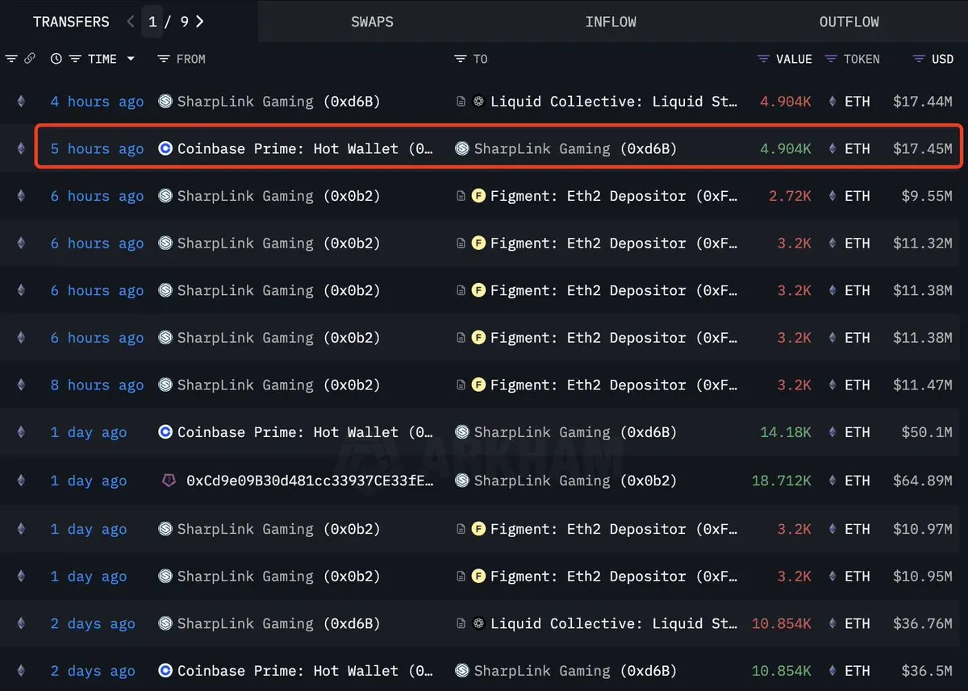Viewport: 968px width, 691px height.
Task: Toggle TIME sort direction arrow
Action: pos(131,59)
